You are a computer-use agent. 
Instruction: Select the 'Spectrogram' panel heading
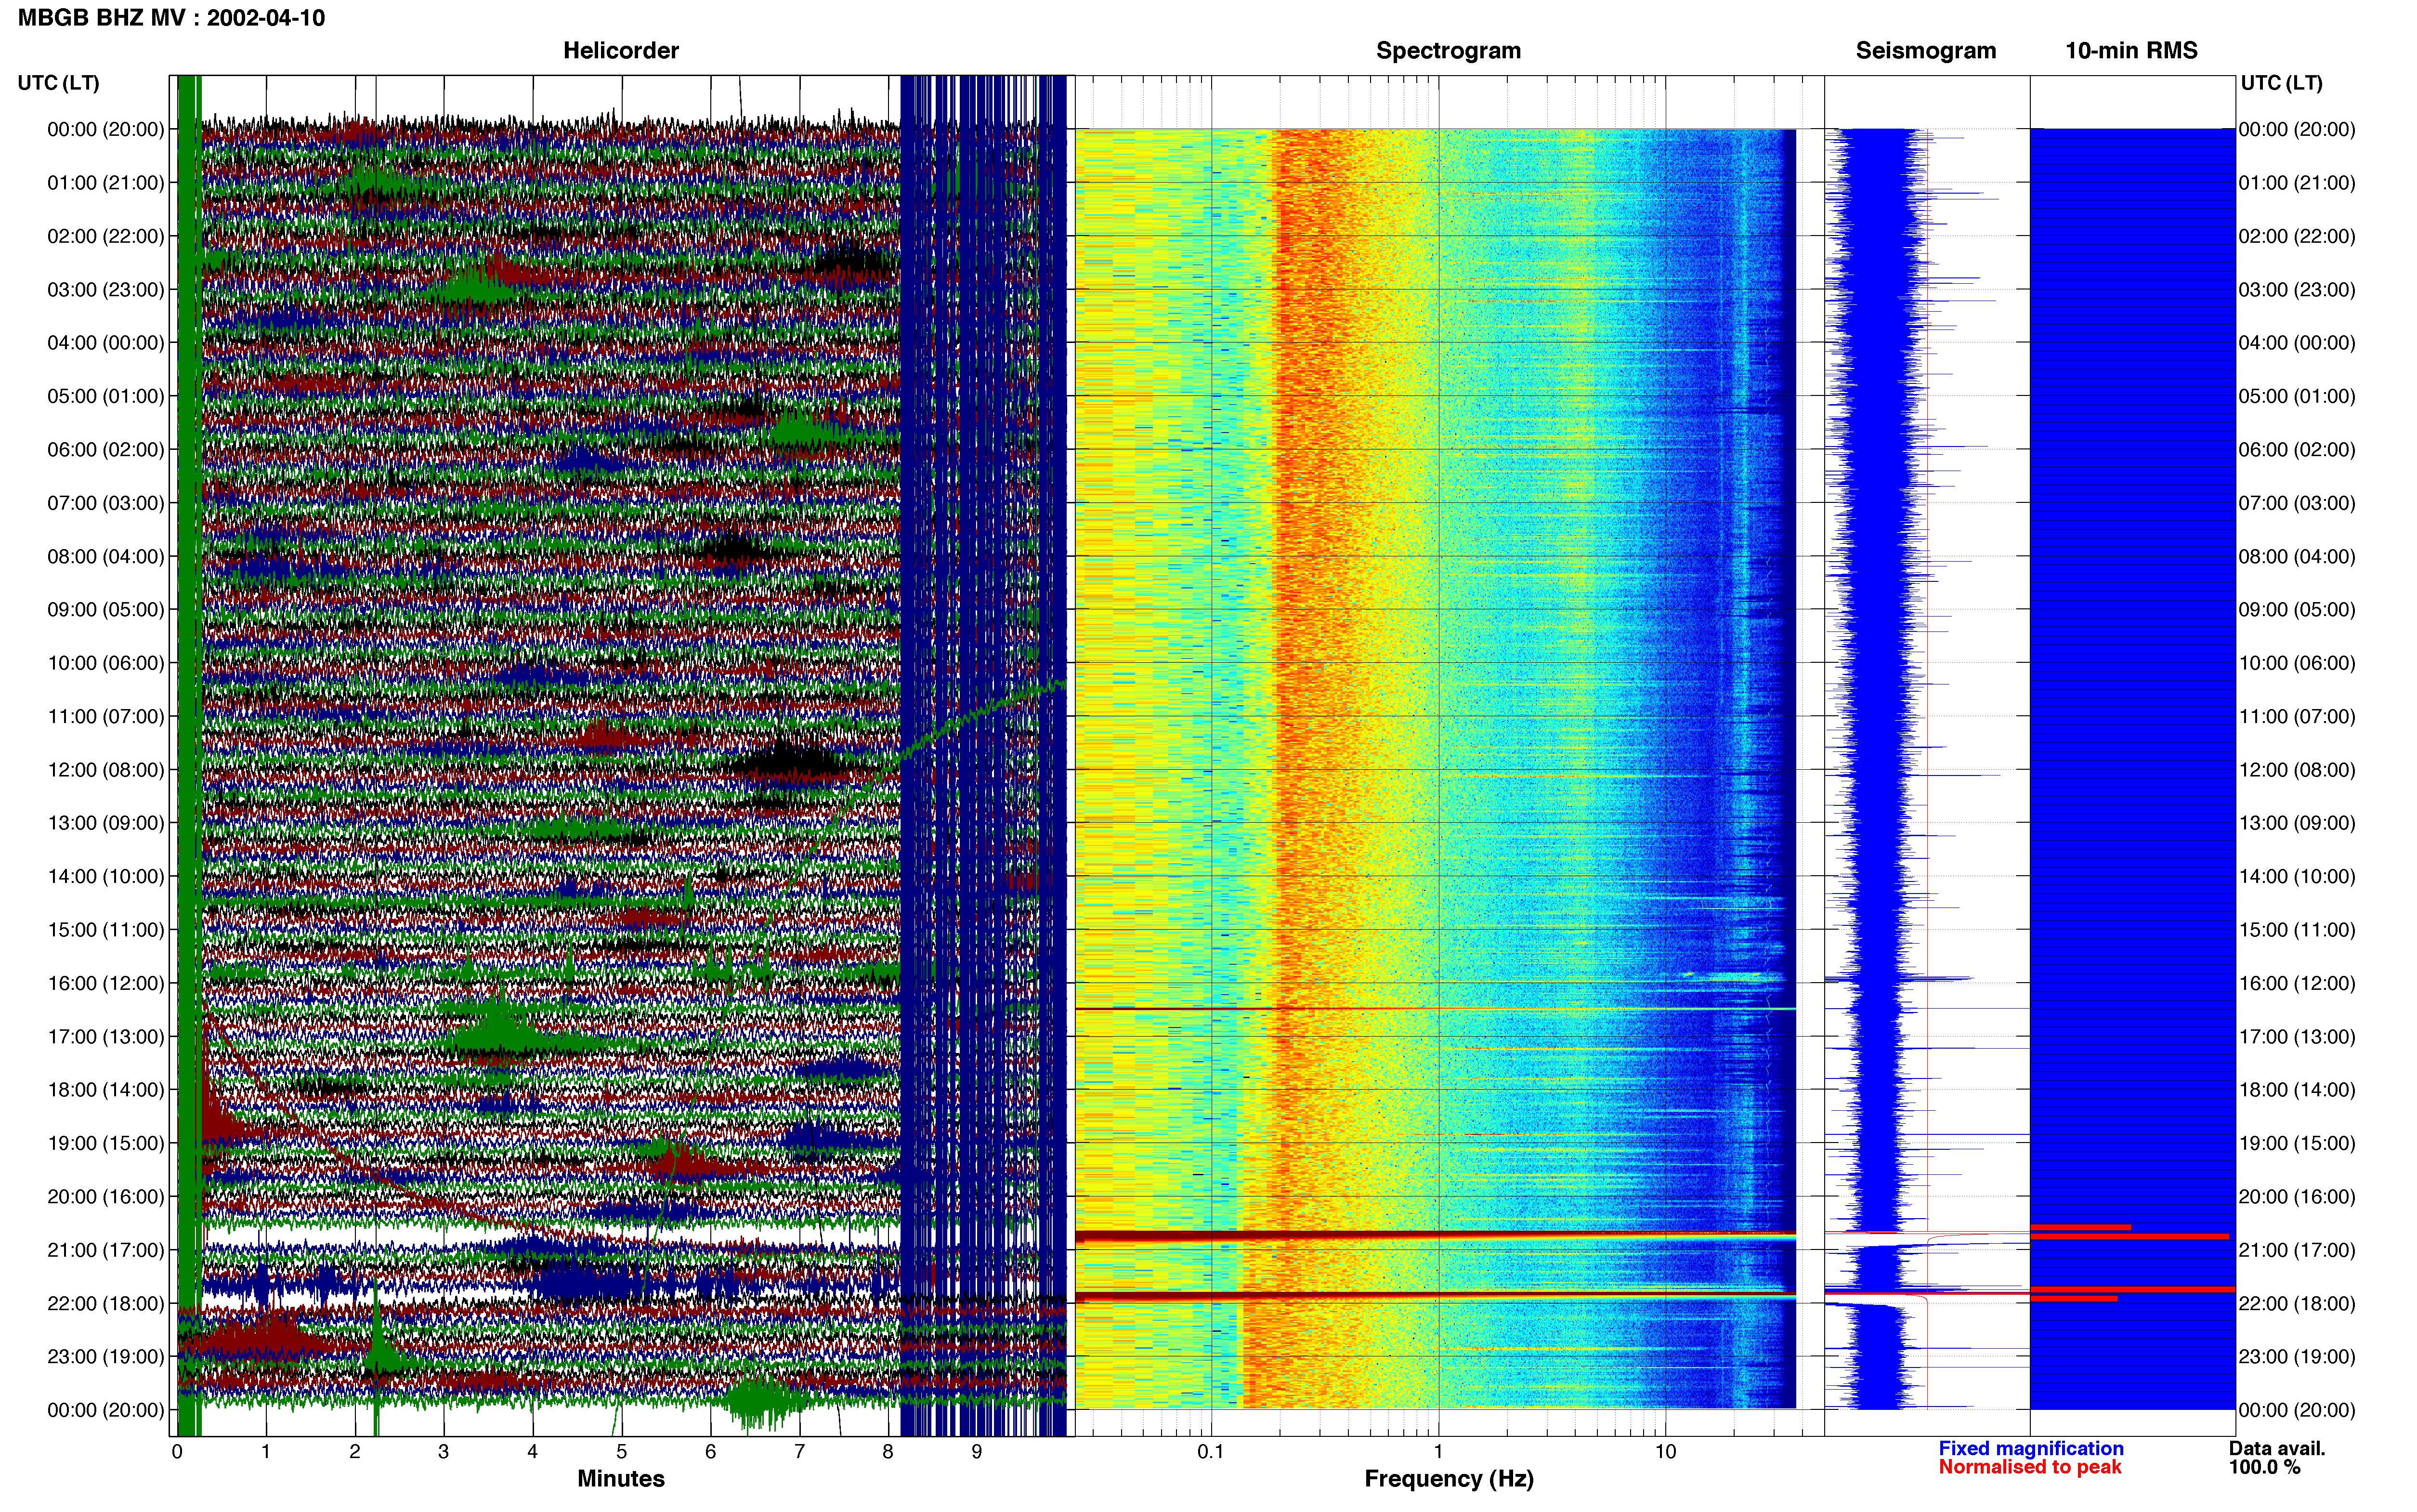coord(1449,51)
